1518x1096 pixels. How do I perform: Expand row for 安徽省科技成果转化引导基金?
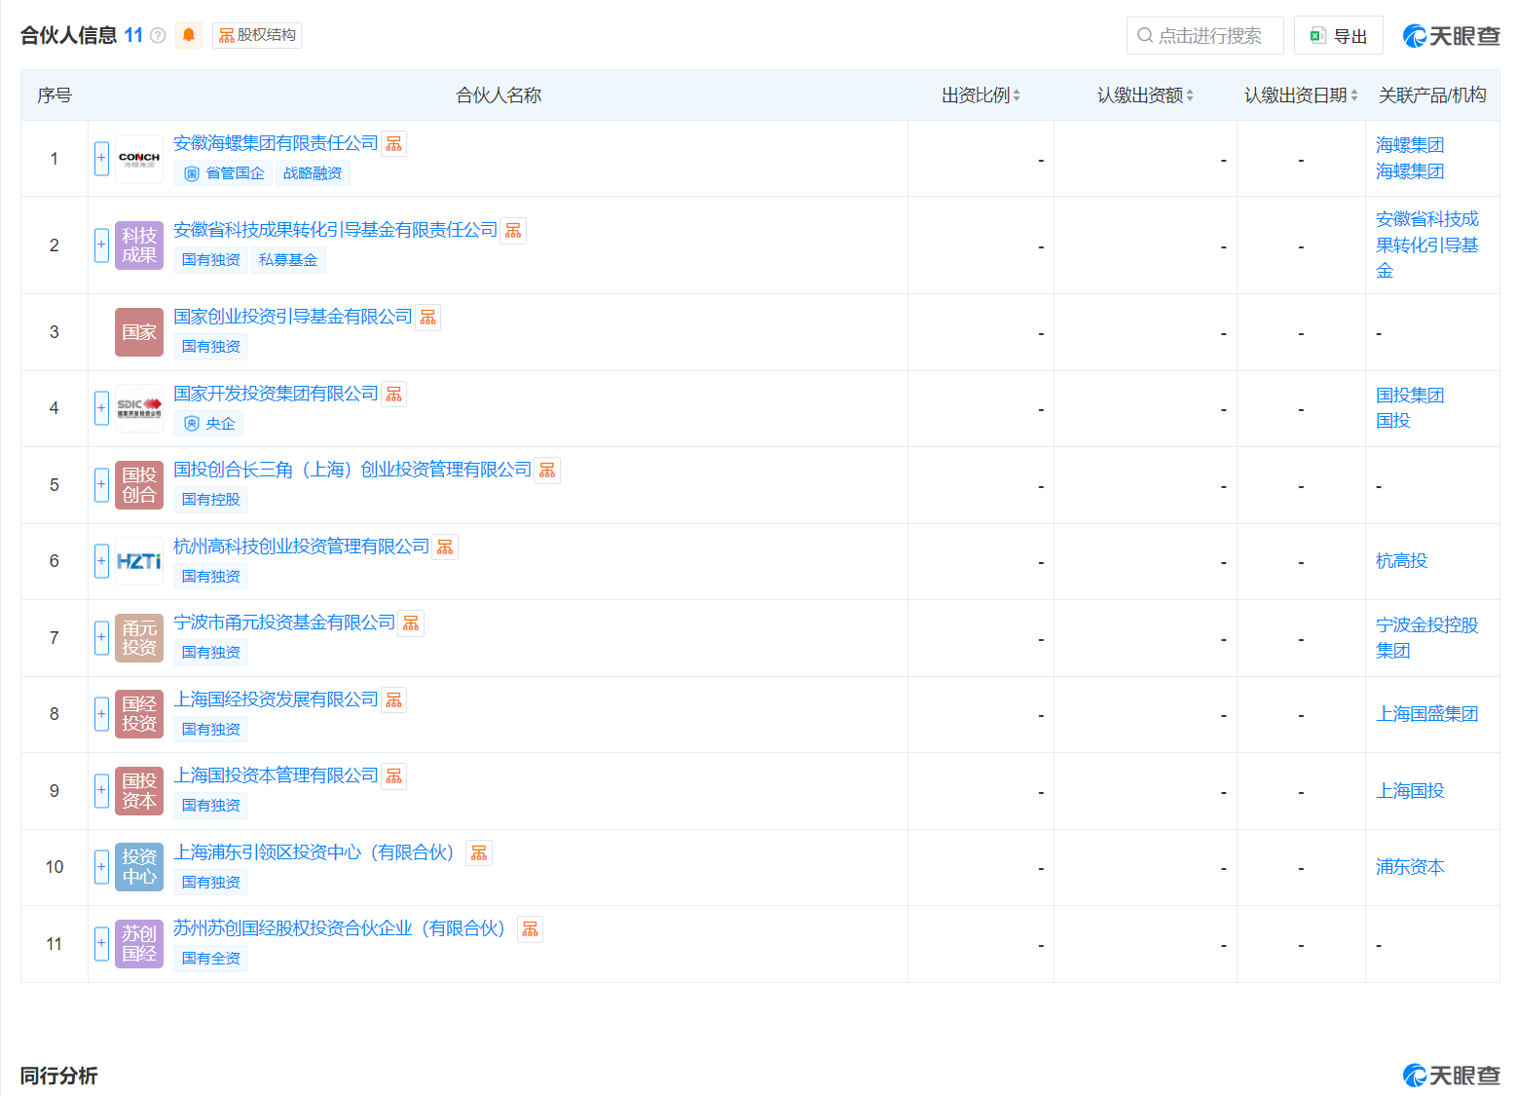[x=101, y=245]
